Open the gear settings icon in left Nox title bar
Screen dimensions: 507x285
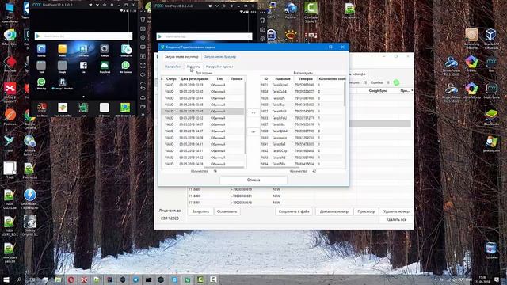(112, 6)
